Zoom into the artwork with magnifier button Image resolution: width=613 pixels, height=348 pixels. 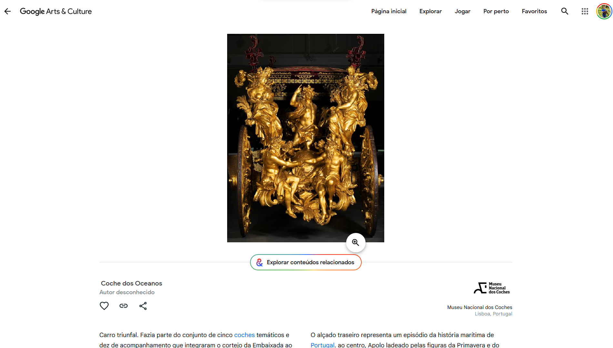pyautogui.click(x=356, y=243)
